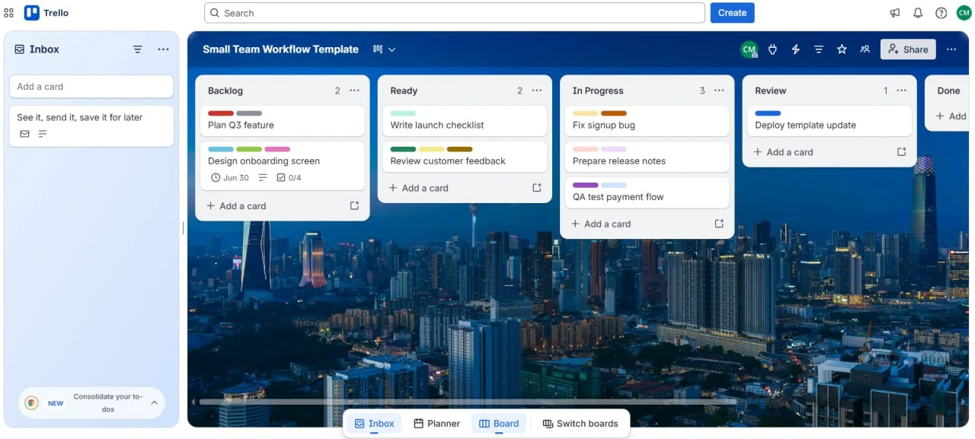Open the Automation lightning bolt icon
This screenshot has height=439, width=975.
coord(796,49)
